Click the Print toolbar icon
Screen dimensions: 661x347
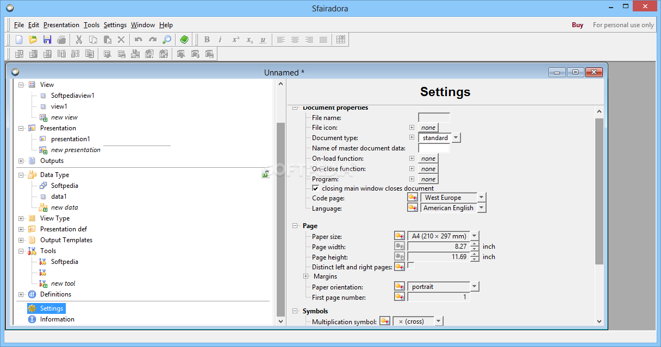pyautogui.click(x=61, y=40)
